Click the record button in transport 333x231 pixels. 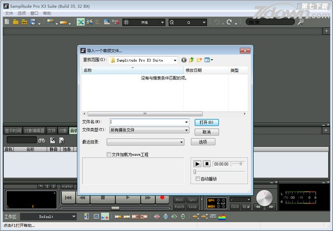[x=162, y=197]
